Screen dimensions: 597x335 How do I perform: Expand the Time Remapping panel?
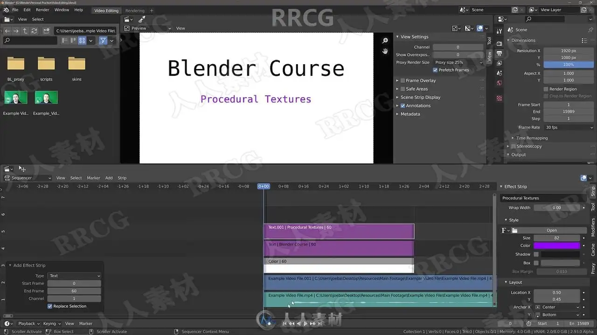[532, 138]
